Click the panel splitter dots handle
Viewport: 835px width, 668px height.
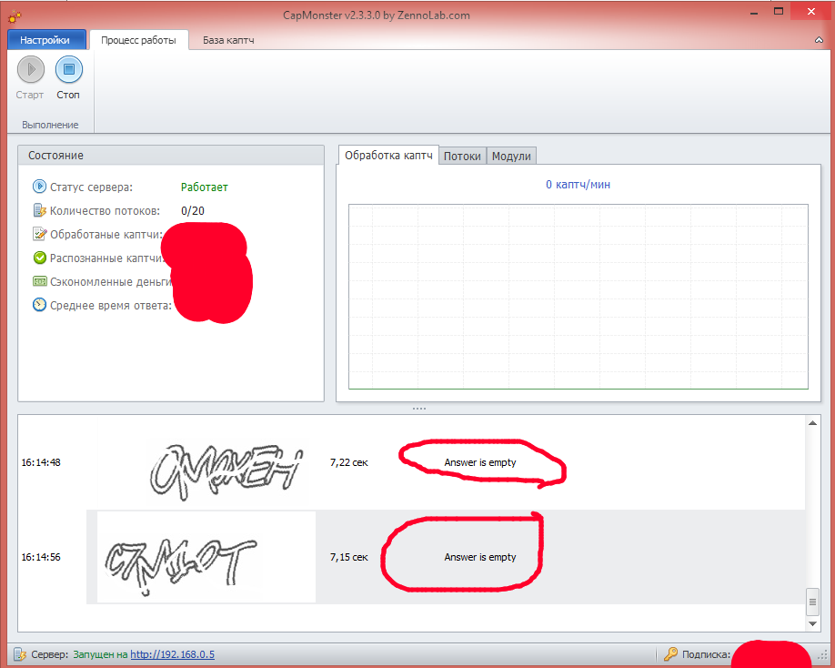pos(419,409)
